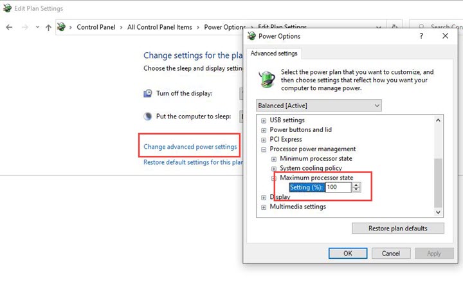The width and height of the screenshot is (463, 300).
Task: Expand Multimedia settings node
Action: pyautogui.click(x=264, y=207)
